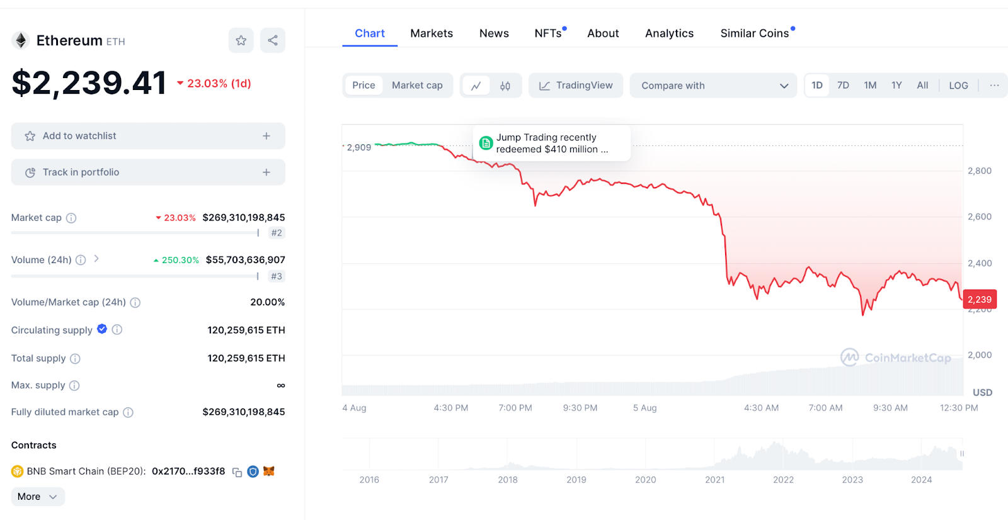Viewport: 1008px width, 520px height.
Task: Open the Analytics tab
Action: tap(669, 33)
